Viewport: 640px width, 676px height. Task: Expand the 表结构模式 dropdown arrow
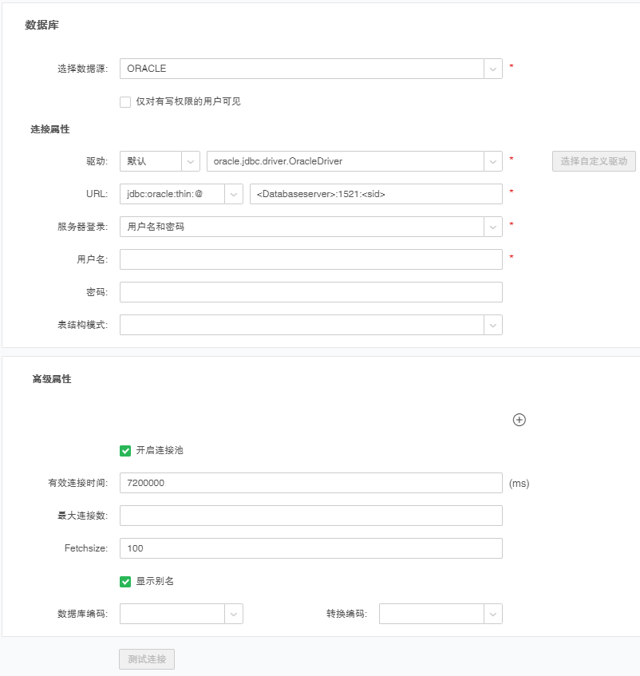(x=492, y=325)
